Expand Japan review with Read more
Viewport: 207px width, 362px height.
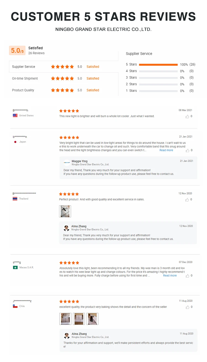click(166, 150)
